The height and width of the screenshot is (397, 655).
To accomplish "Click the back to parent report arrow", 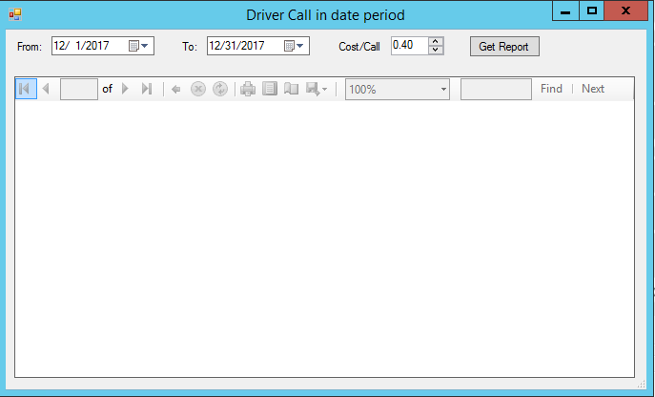I will click(175, 89).
